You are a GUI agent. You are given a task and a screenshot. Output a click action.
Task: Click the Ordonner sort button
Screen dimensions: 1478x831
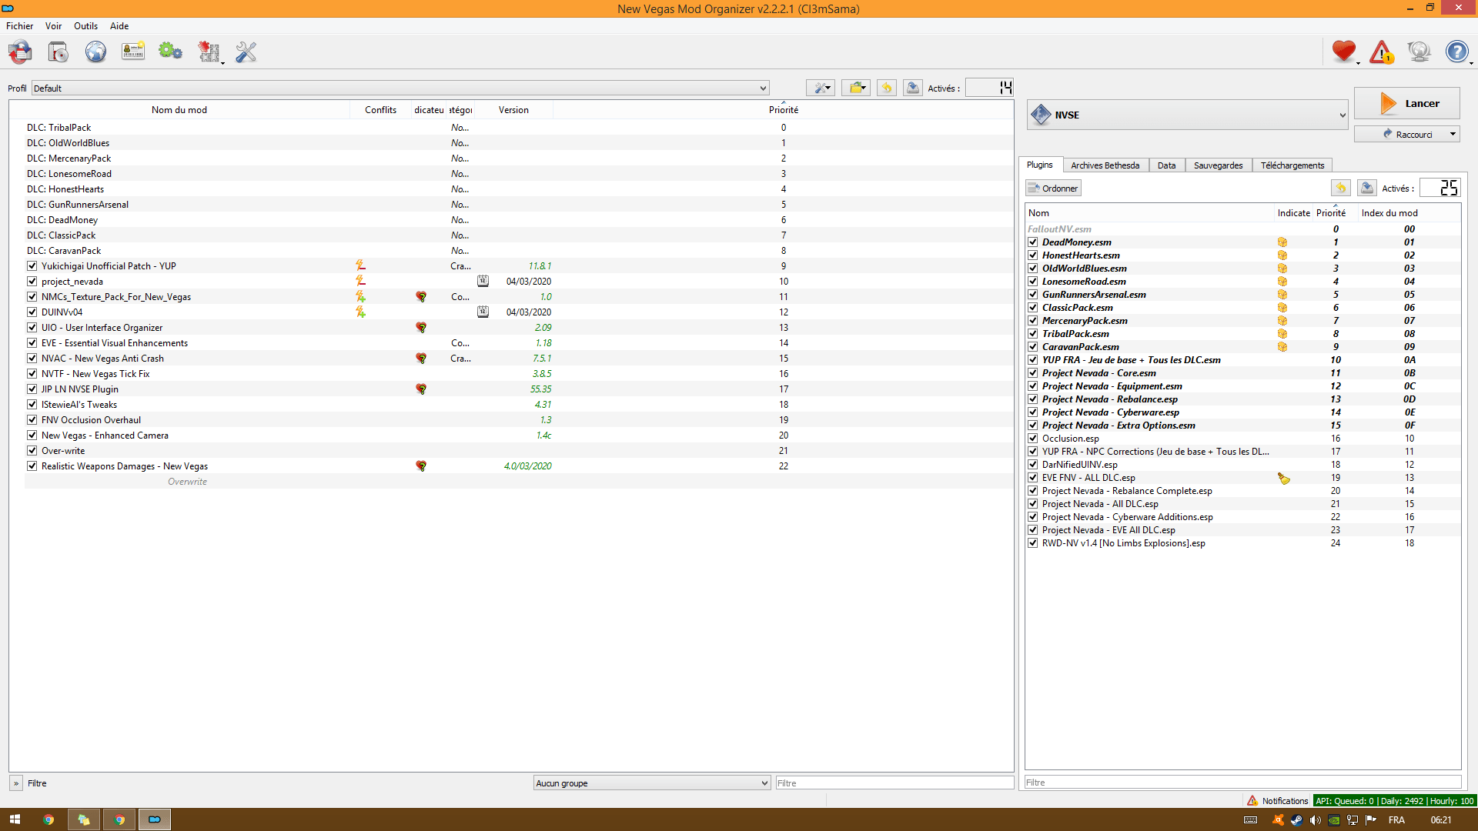pyautogui.click(x=1053, y=188)
